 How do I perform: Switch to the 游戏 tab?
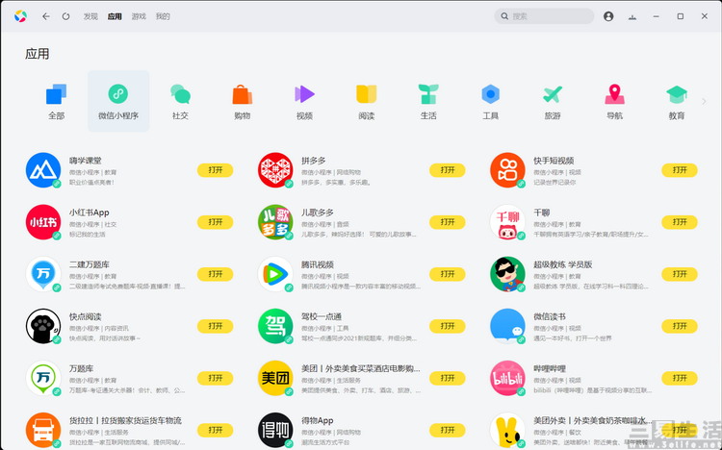click(x=139, y=16)
